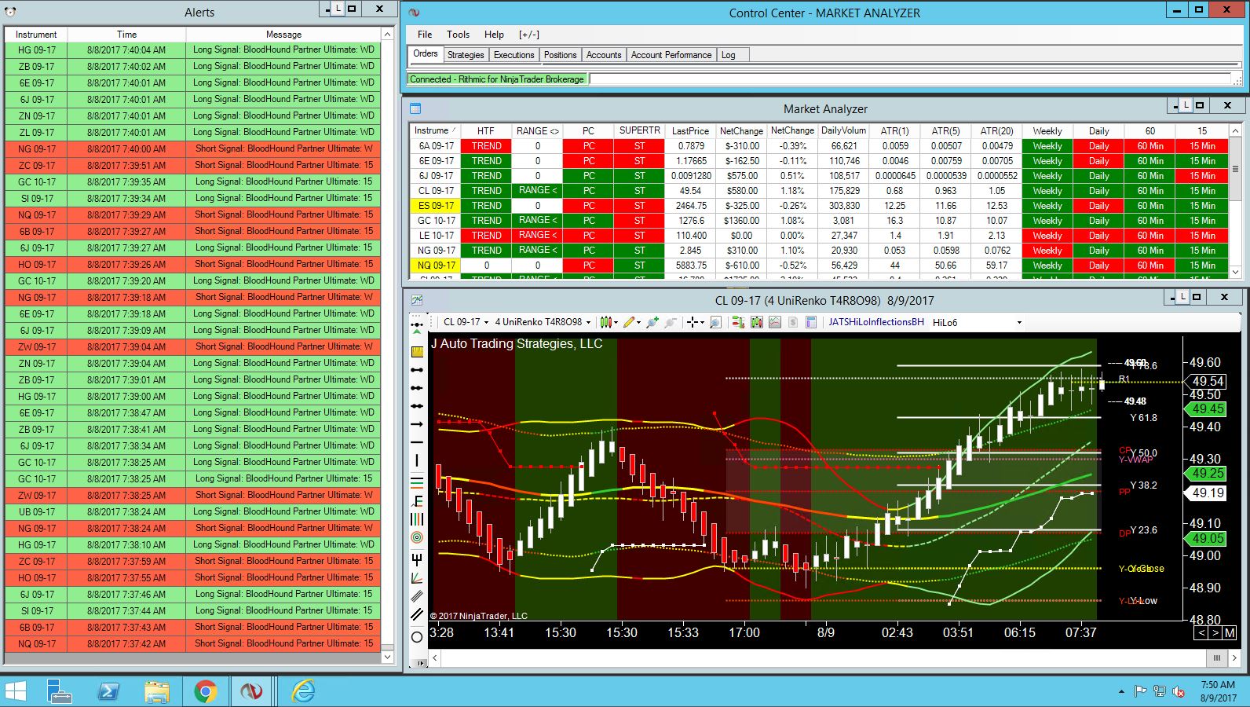The height and width of the screenshot is (707, 1250).
Task: Select the NQ 09-17 row in Market Analyzer
Action: coord(818,266)
